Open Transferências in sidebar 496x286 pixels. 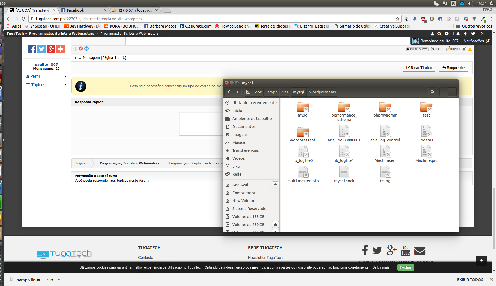245,150
